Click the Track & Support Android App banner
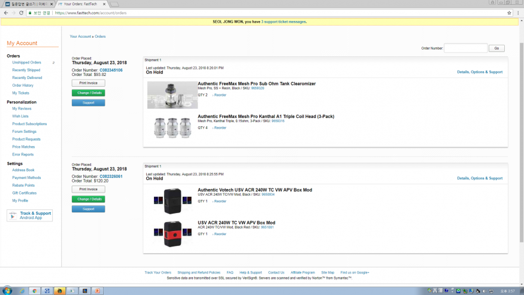 coord(29,215)
